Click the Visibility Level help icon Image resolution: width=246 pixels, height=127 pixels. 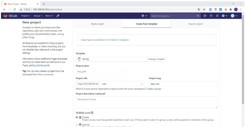(92, 113)
